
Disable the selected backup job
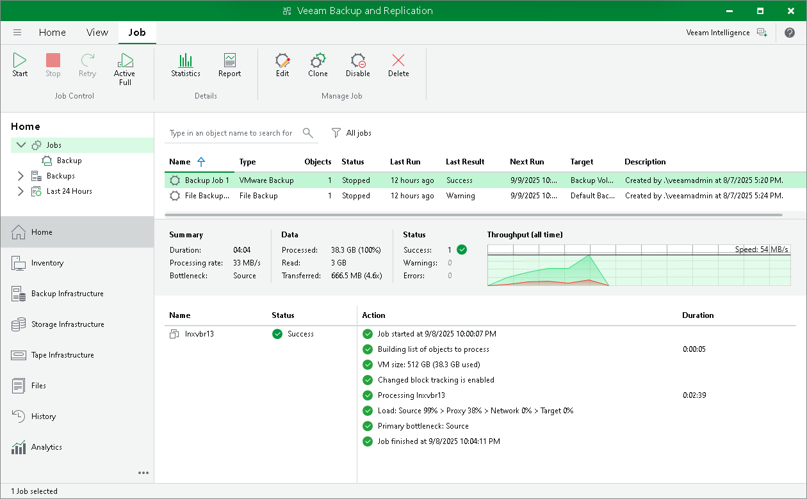(357, 64)
